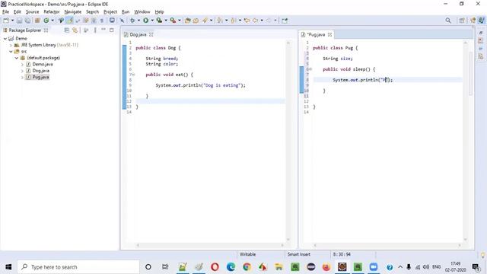Close the Pug.java editor tab
The width and height of the screenshot is (487, 274).
click(329, 34)
